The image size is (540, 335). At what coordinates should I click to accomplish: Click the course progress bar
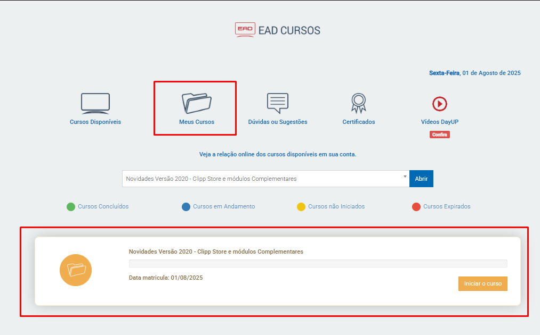(318, 264)
